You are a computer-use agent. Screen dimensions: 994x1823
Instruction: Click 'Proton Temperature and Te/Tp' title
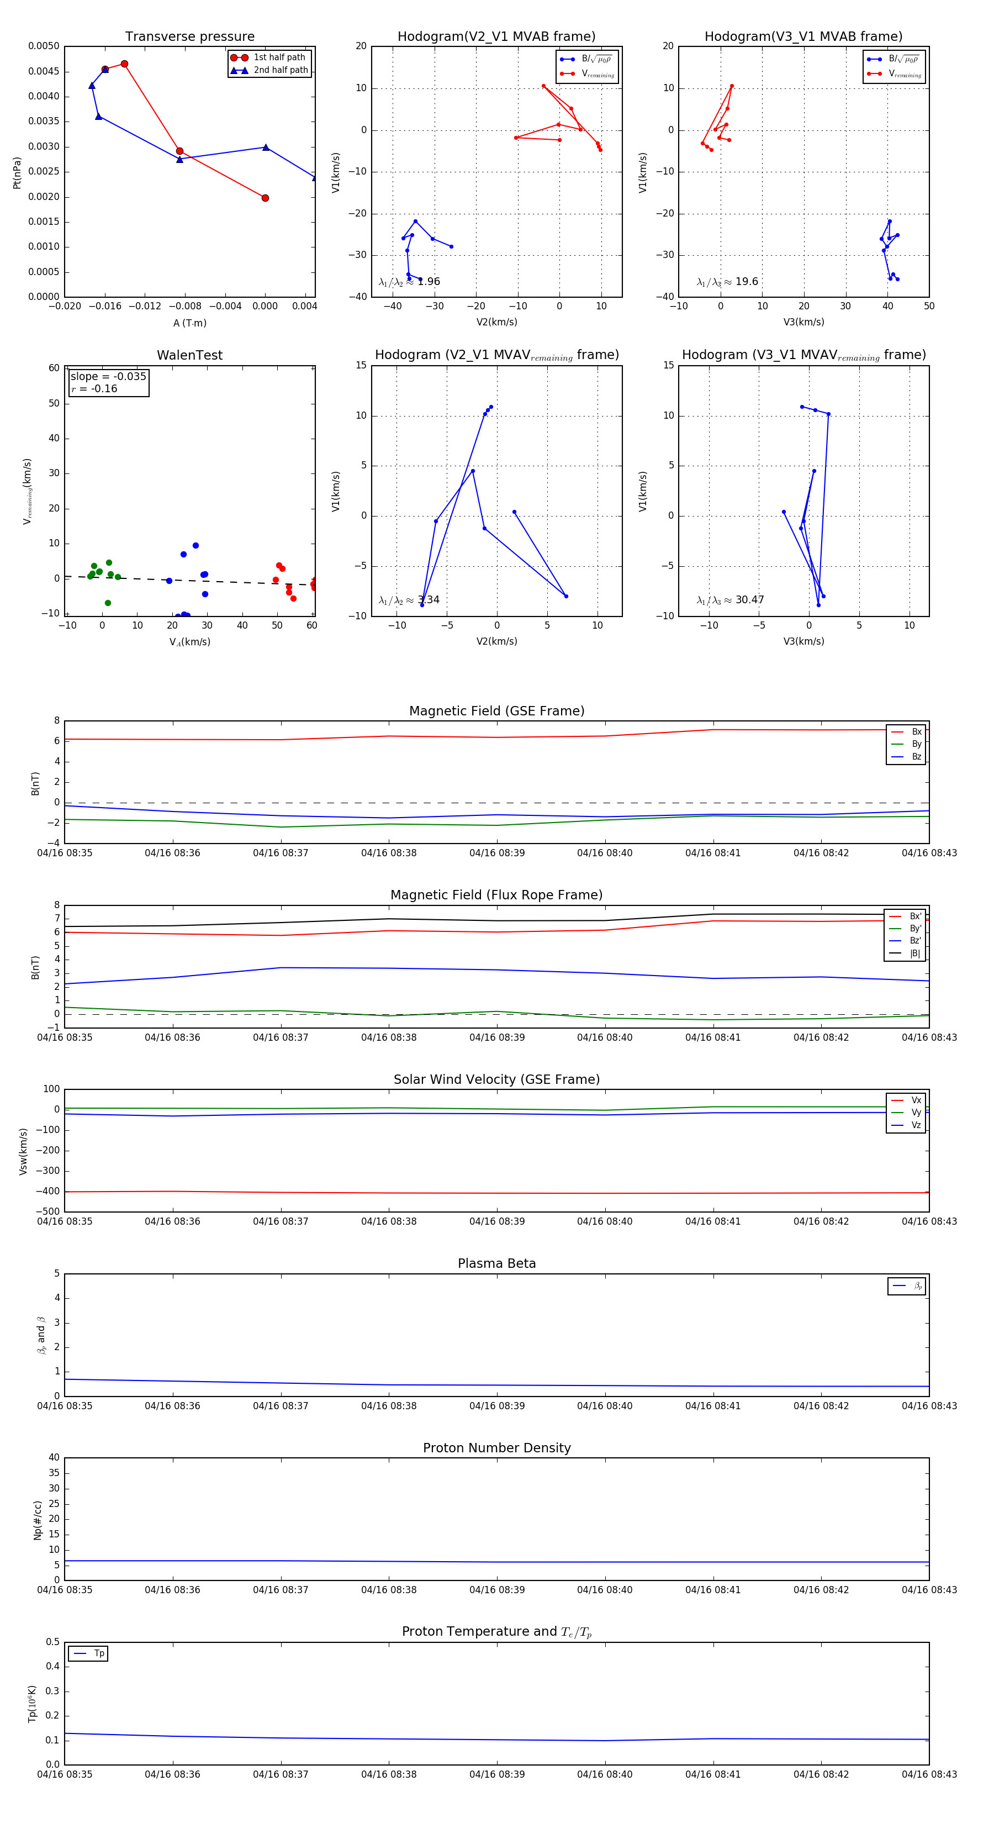496,1632
